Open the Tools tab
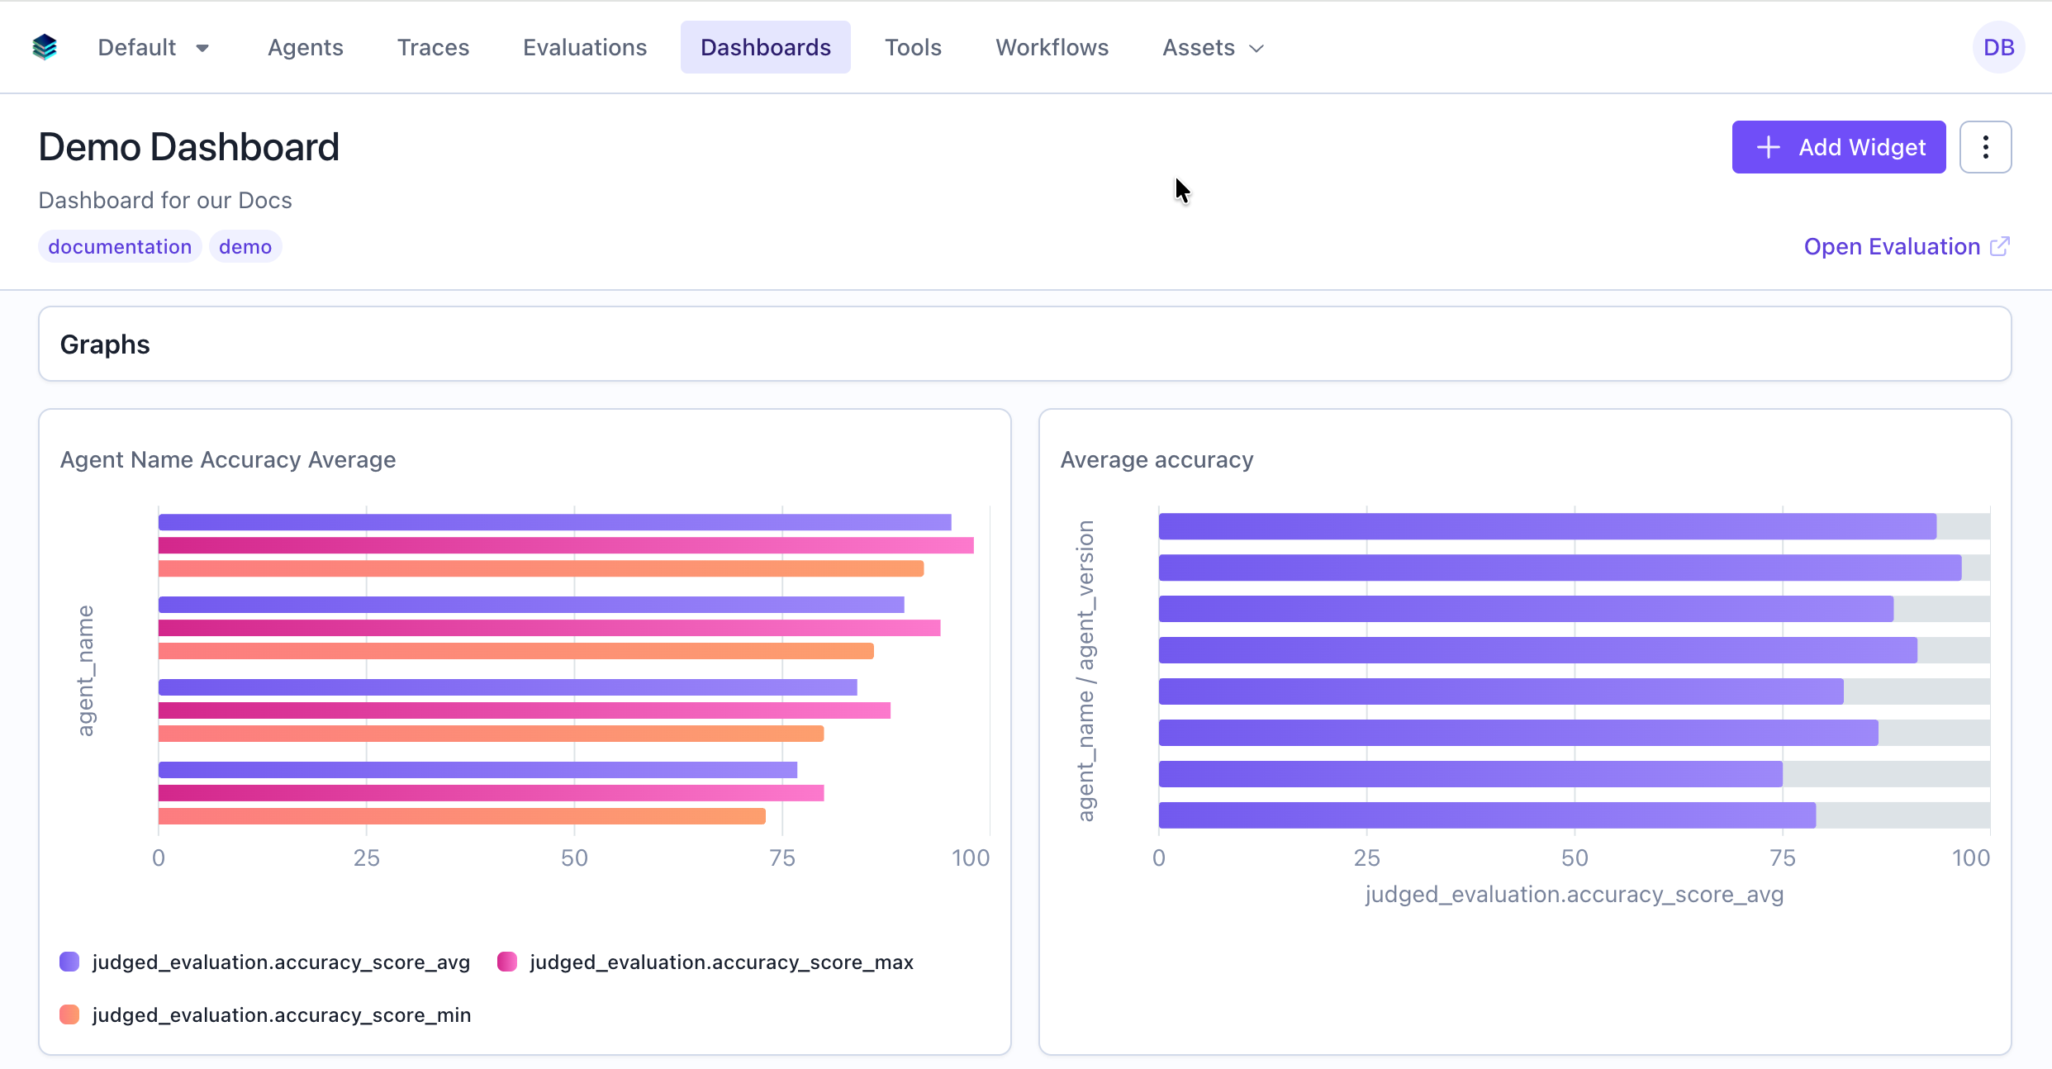 (913, 47)
